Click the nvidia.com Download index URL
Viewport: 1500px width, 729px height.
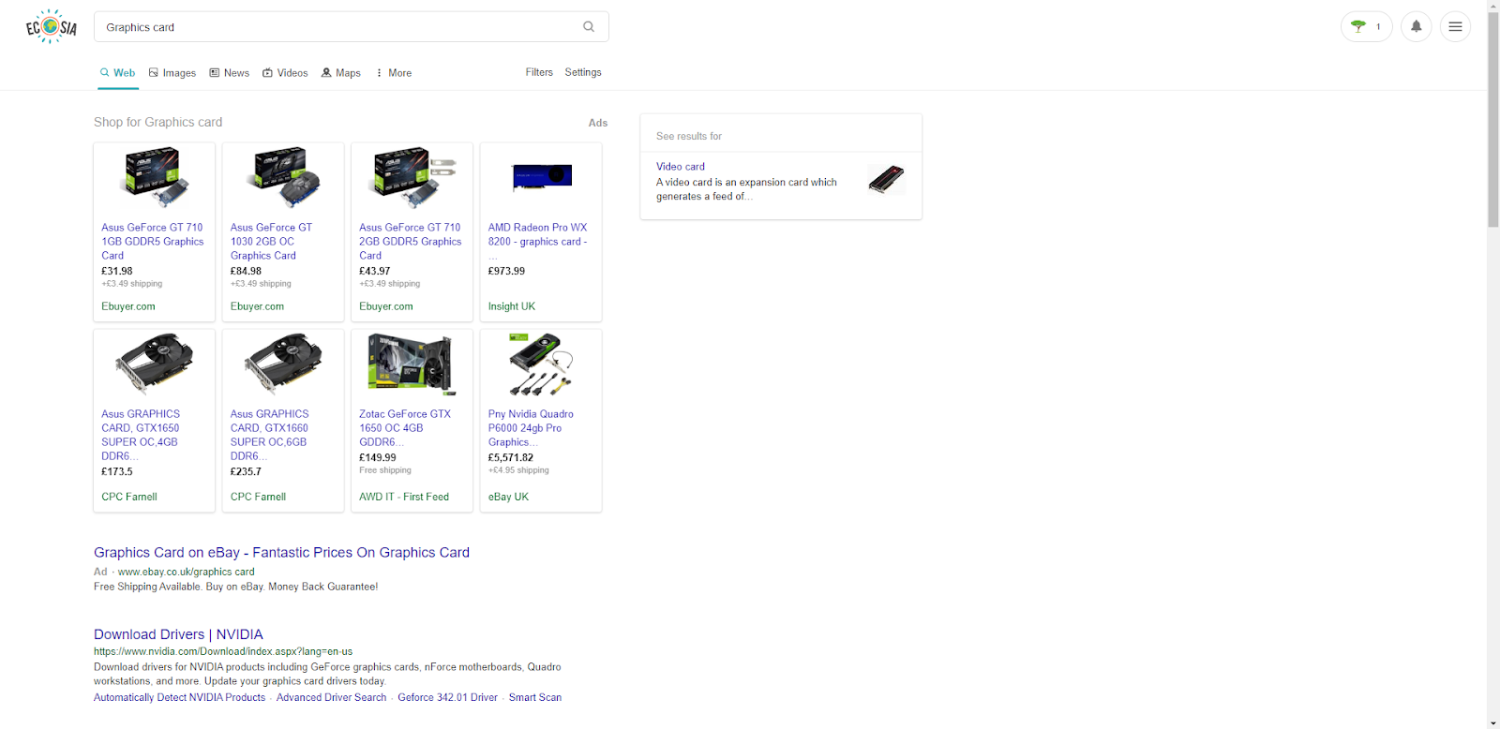tap(223, 651)
